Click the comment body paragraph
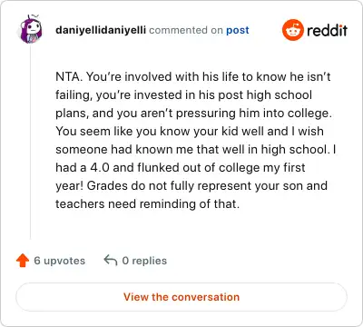This screenshot has width=363, height=327. pyautogui.click(x=196, y=140)
